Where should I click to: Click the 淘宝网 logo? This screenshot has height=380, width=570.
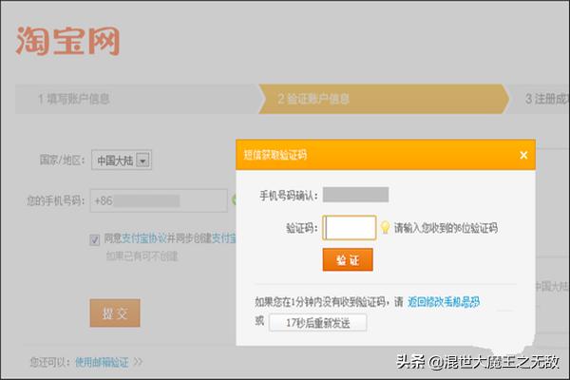[67, 41]
